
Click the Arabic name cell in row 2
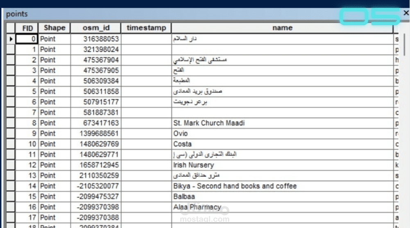coord(282,60)
